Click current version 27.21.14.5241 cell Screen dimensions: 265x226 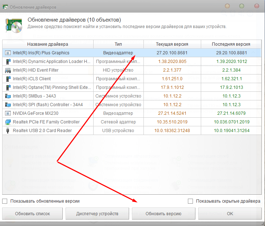[172, 113]
